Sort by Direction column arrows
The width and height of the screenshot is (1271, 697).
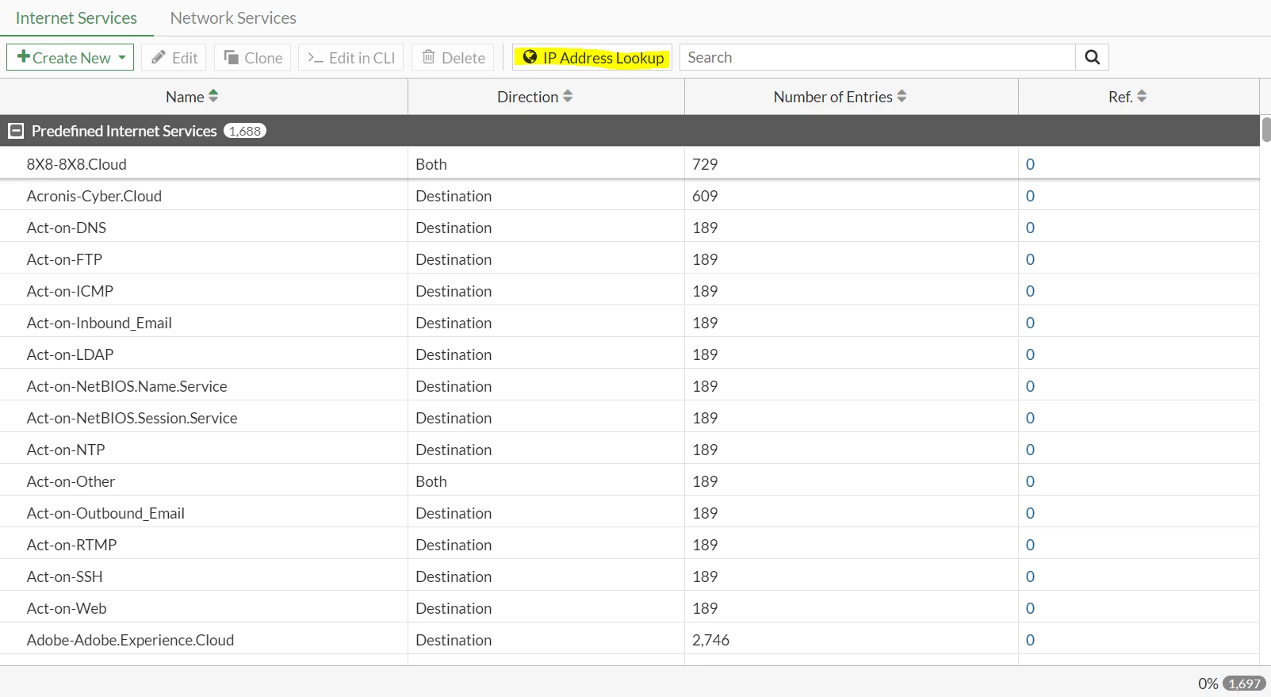pos(568,97)
